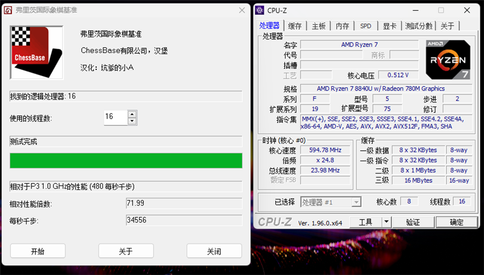Screen dimensions: 484x275
Task: Click the 工具 button in CPU-Z
Action: click(x=366, y=222)
